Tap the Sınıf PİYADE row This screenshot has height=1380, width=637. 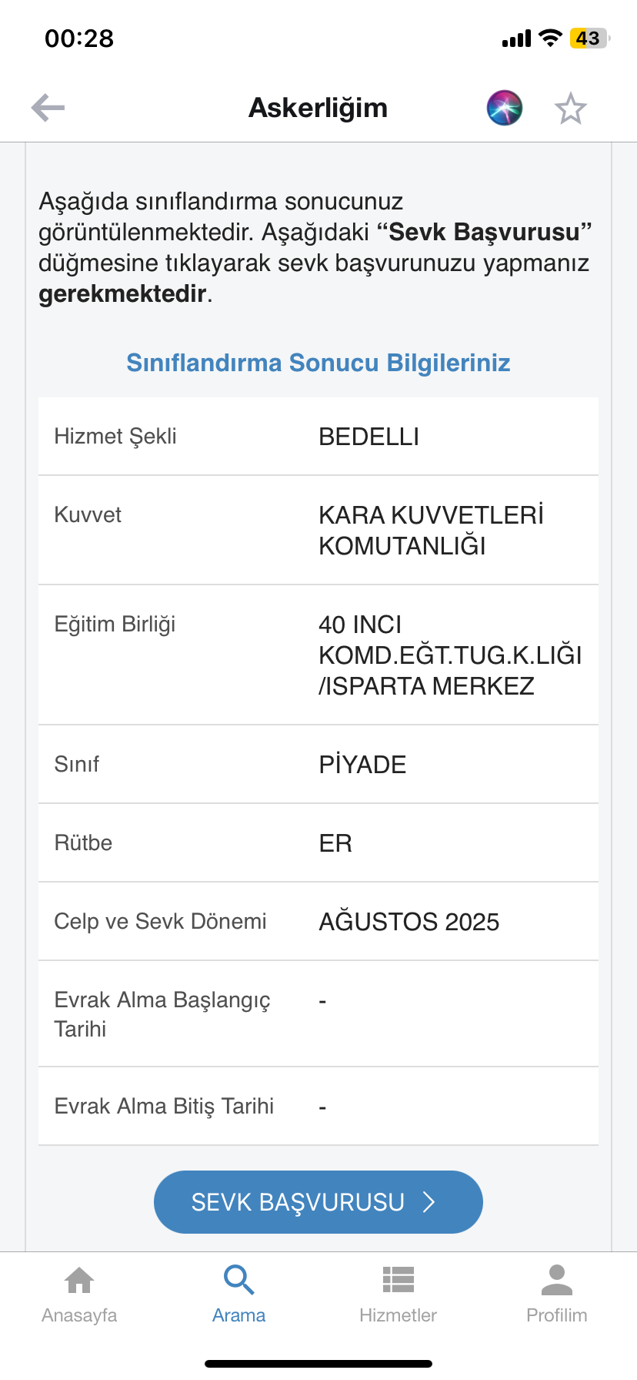click(x=318, y=765)
